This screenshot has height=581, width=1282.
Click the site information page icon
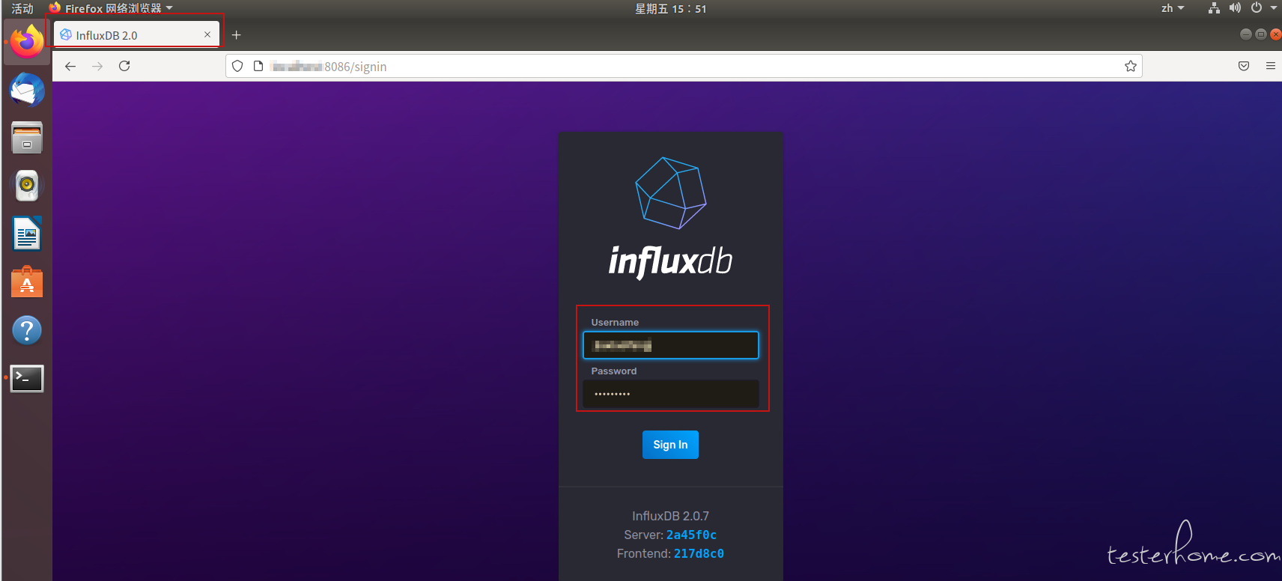pos(258,66)
